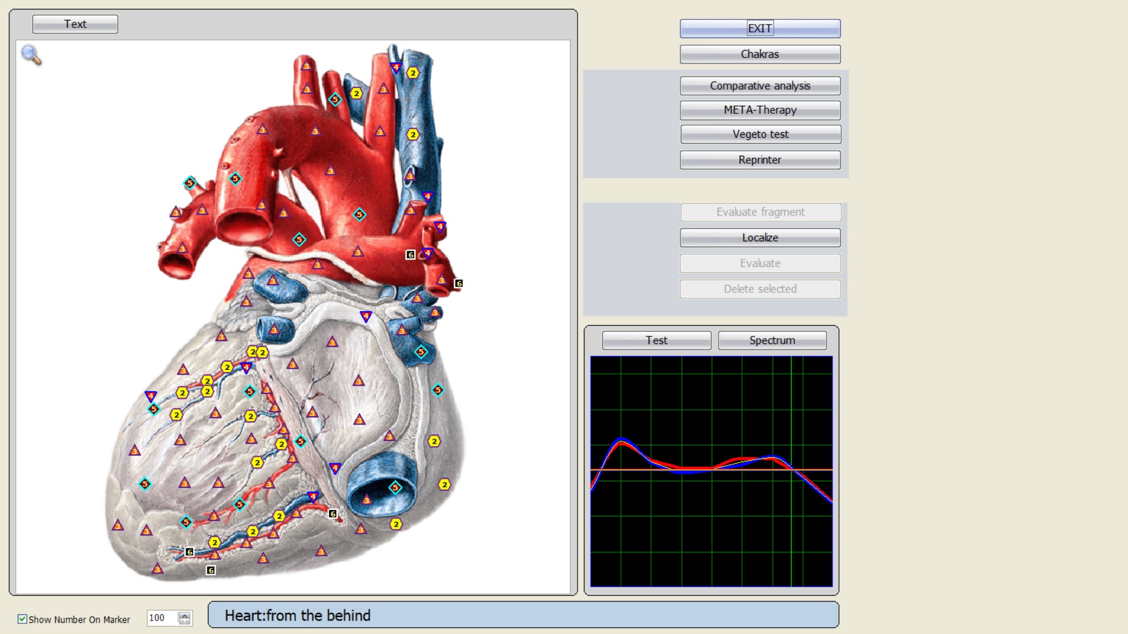The height and width of the screenshot is (634, 1128).
Task: Select cyan 5 marker inside inferior vena cava opening
Action: tap(395, 487)
